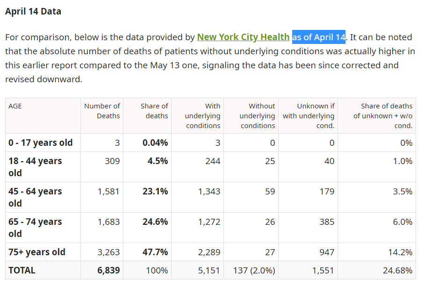Click the "65 - 74 years old" row label
The height and width of the screenshot is (287, 424).
(x=35, y=228)
